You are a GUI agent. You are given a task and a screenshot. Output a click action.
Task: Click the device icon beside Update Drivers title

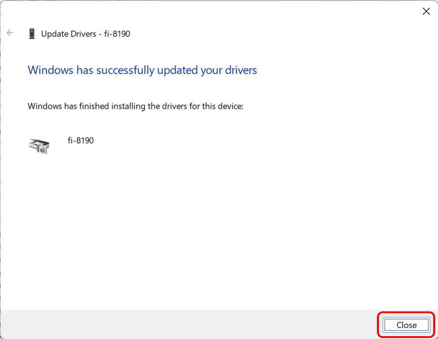(x=32, y=33)
